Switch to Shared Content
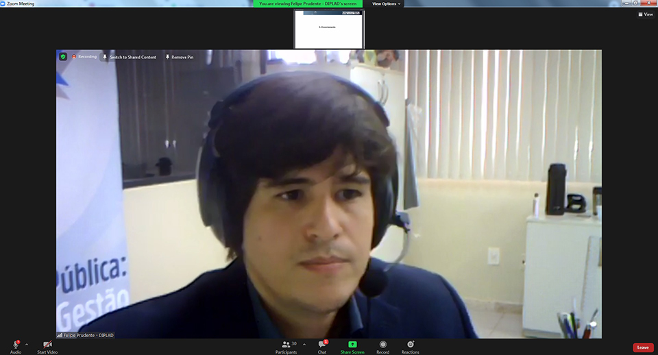 pos(130,57)
